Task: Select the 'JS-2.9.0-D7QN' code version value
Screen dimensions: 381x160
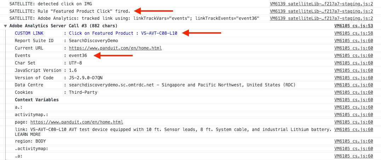Action: pos(86,78)
